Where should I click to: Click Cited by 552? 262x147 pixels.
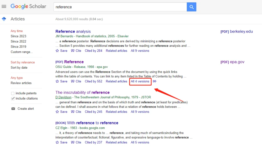pos(93,81)
